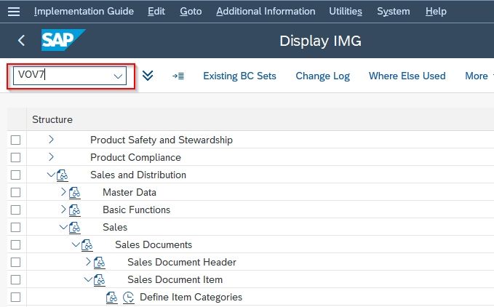Select the Sales and Distribution text

[x=138, y=175]
